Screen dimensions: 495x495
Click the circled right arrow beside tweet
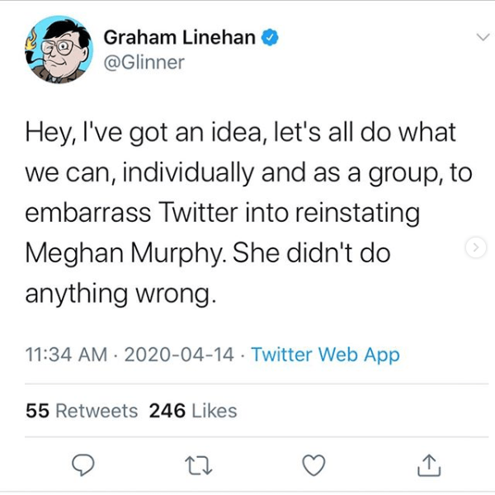pos(474,247)
